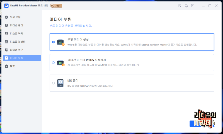Select the ISO 굽기 radio button
The width and height of the screenshot is (223, 134).
tap(53, 83)
